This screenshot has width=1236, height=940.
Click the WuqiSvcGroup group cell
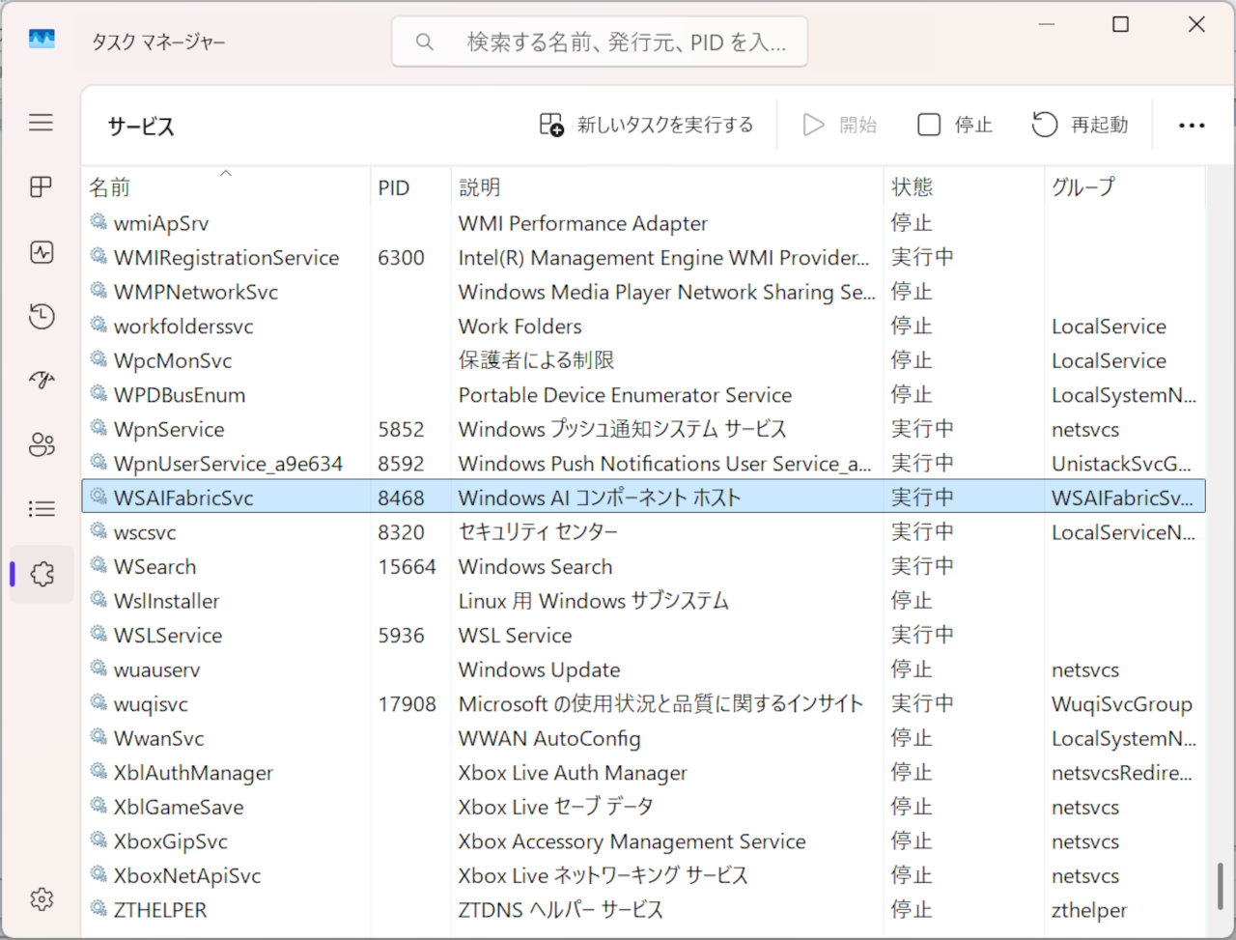tap(1122, 704)
